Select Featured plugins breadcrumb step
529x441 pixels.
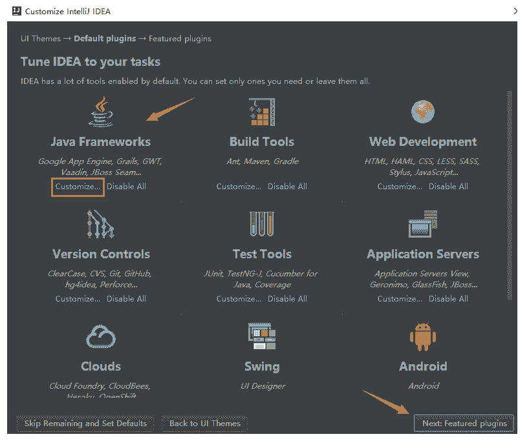coord(180,39)
